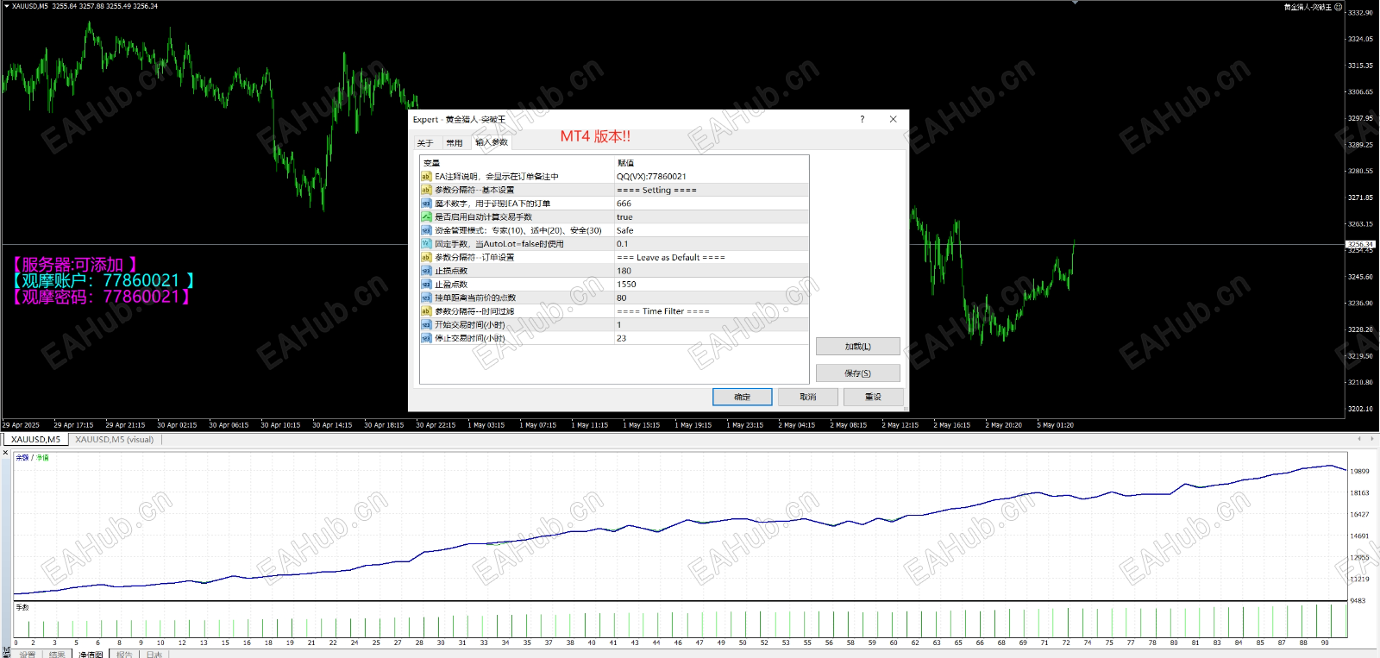The image size is (1380, 658).
Task: Click the integer icon beside 魔术数字 row
Action: click(426, 204)
